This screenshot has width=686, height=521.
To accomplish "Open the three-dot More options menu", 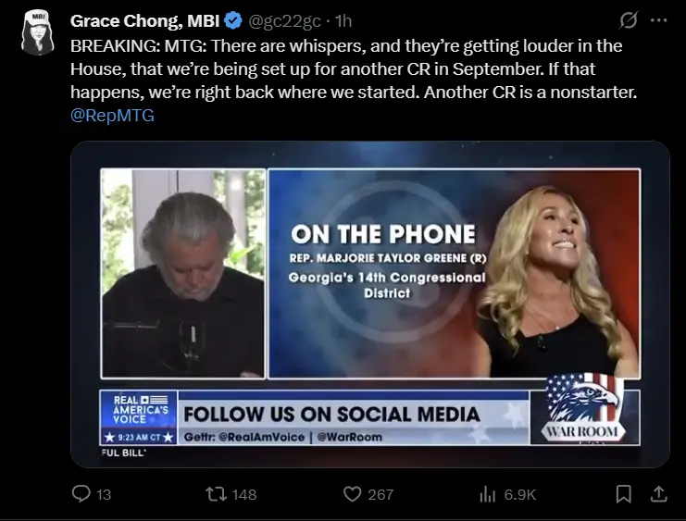I will click(x=660, y=19).
